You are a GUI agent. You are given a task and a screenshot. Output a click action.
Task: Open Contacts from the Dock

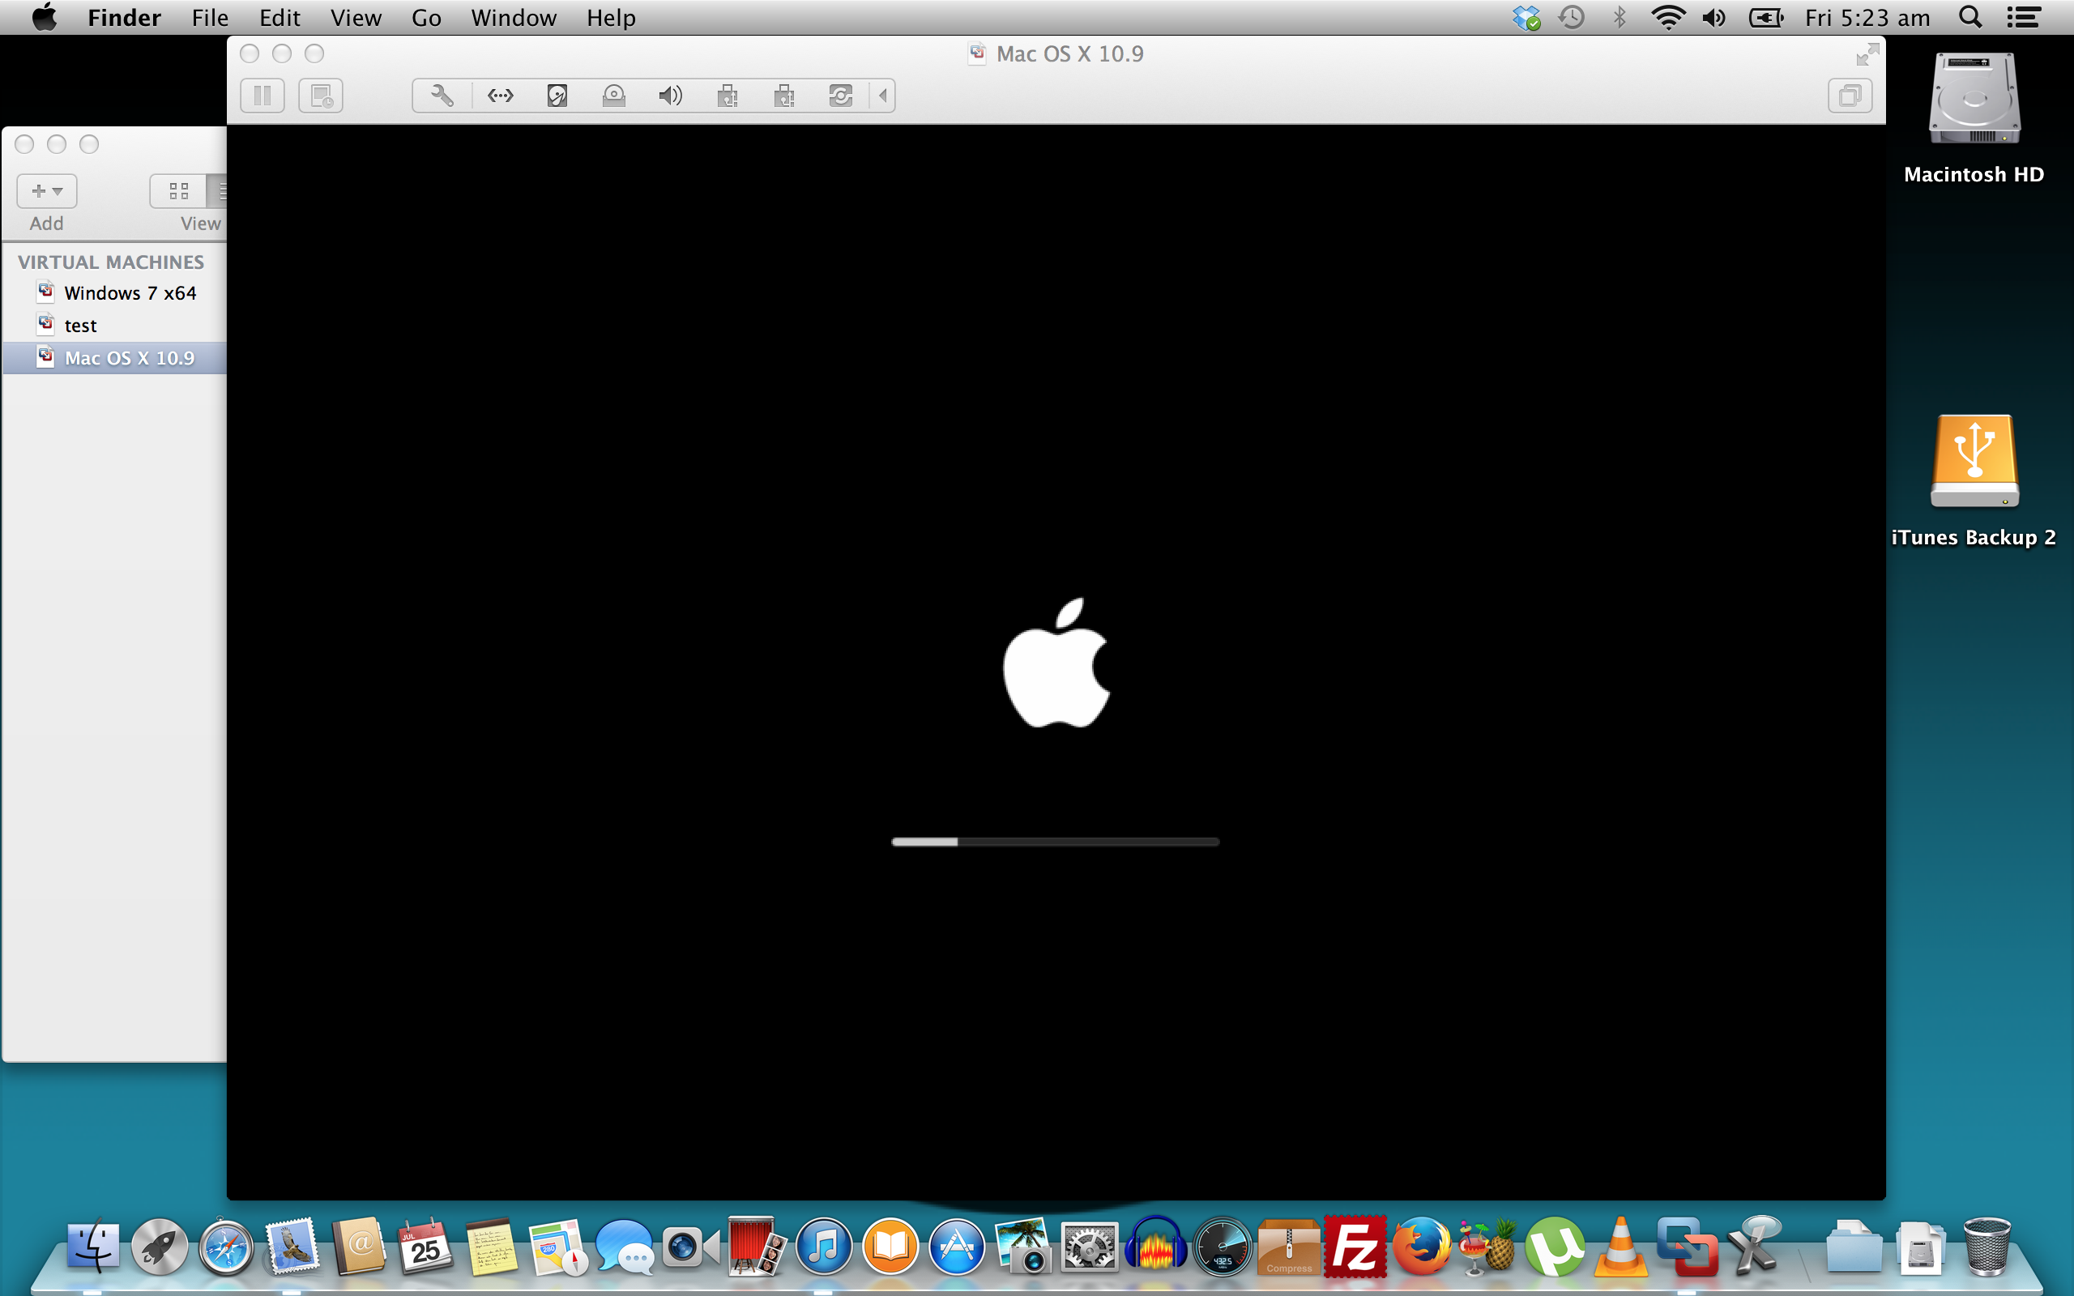(x=358, y=1247)
